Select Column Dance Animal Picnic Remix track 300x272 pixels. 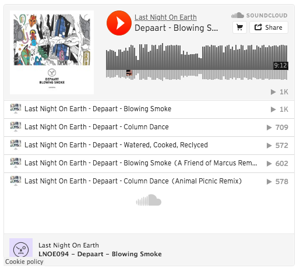coord(149,182)
